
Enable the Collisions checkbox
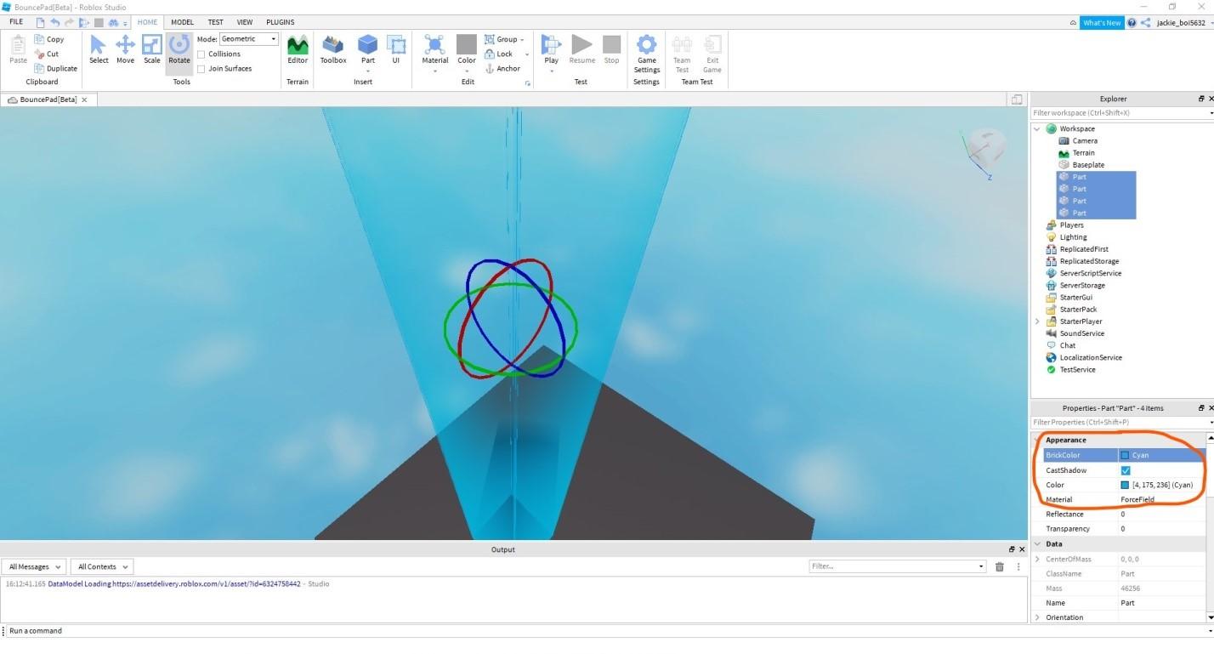pos(201,54)
